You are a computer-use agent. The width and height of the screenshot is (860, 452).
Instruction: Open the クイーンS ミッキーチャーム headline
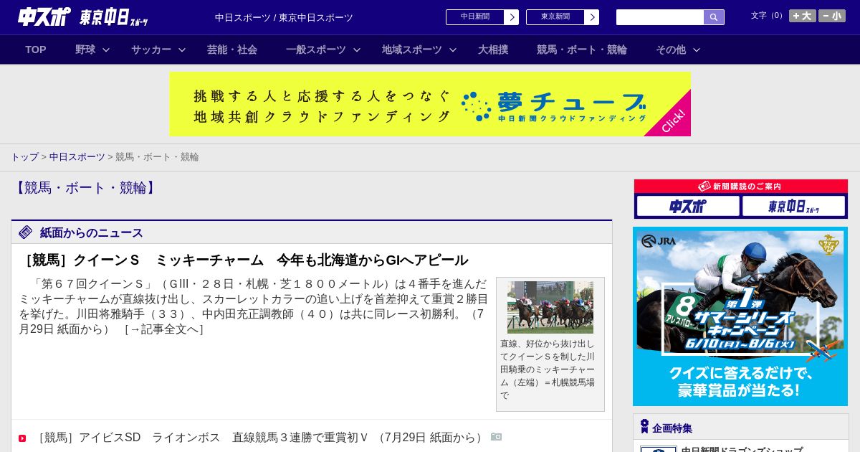point(243,260)
